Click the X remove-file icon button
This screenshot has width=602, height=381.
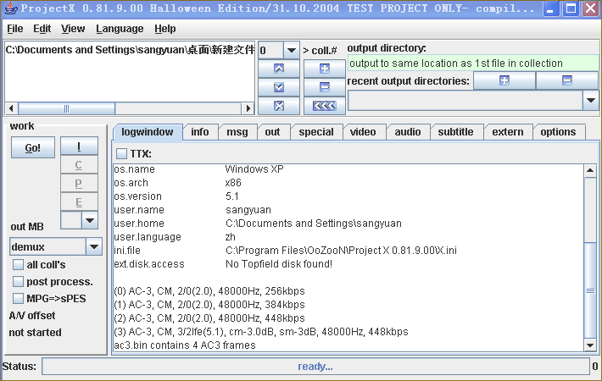[x=279, y=106]
